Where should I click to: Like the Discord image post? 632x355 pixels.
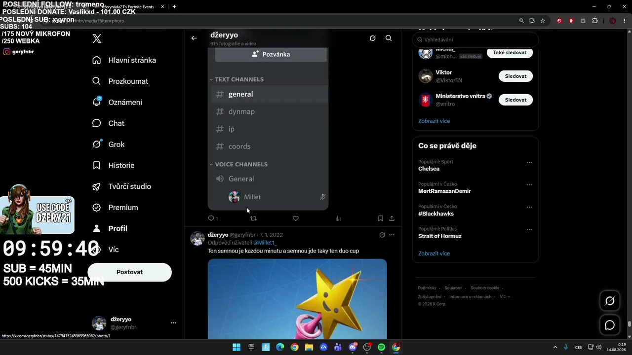(296, 218)
